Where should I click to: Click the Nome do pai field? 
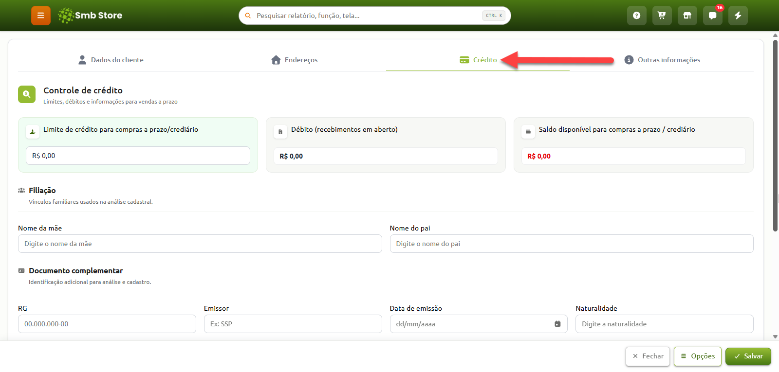click(572, 244)
